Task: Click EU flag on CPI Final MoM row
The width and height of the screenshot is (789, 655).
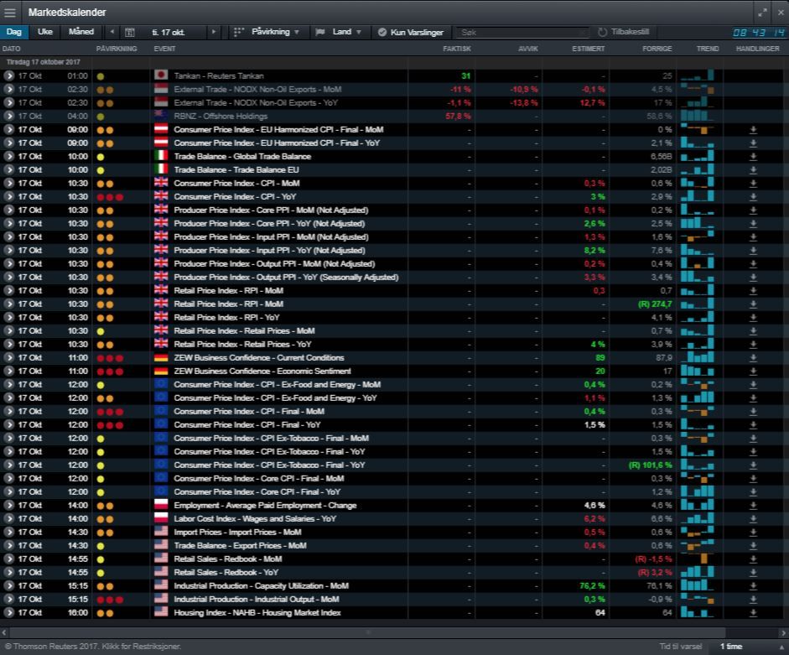Action: coord(161,411)
